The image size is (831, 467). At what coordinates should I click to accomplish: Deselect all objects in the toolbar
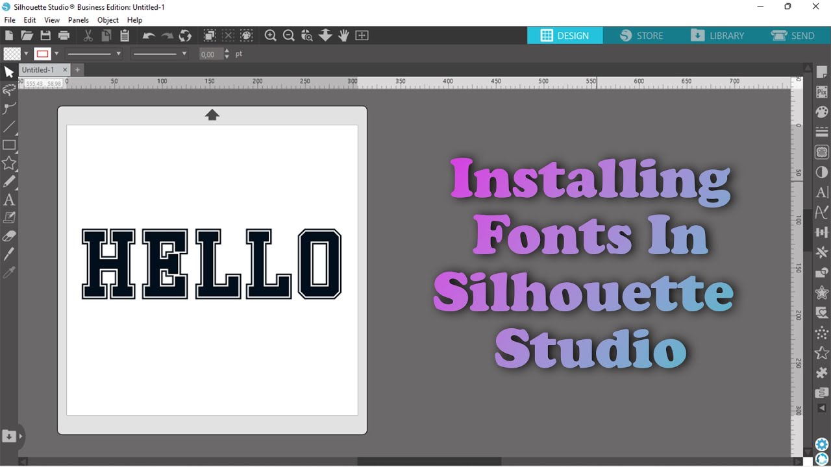coord(228,36)
